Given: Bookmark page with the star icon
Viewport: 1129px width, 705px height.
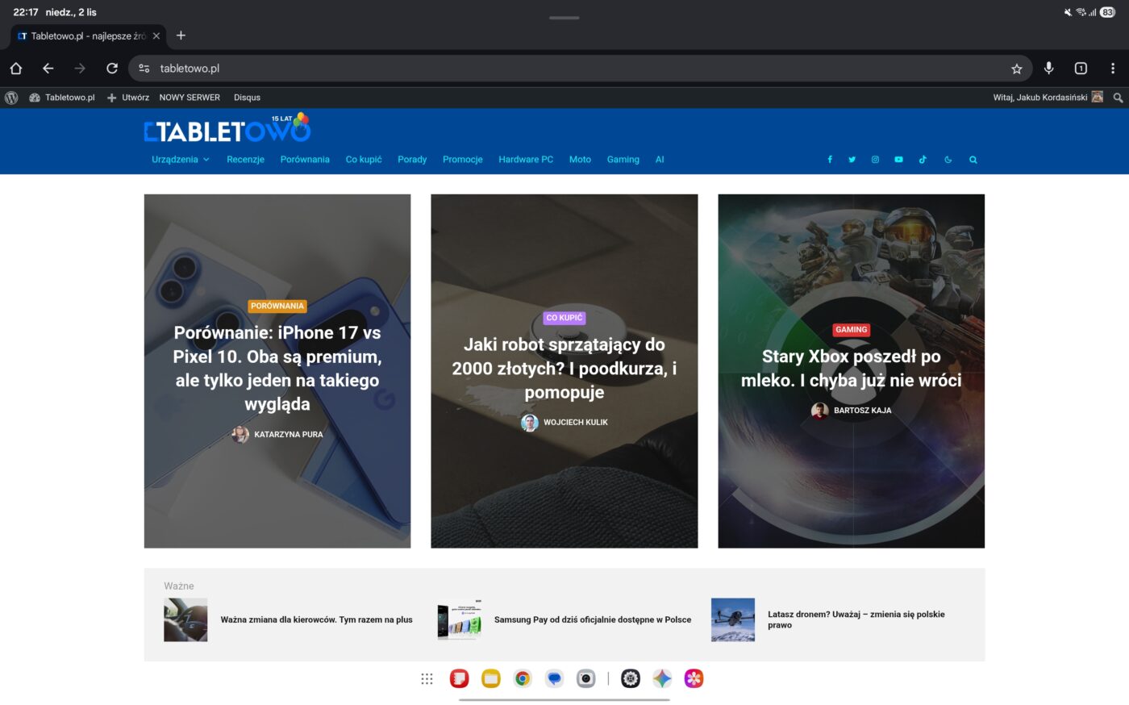Looking at the screenshot, I should (x=1016, y=69).
